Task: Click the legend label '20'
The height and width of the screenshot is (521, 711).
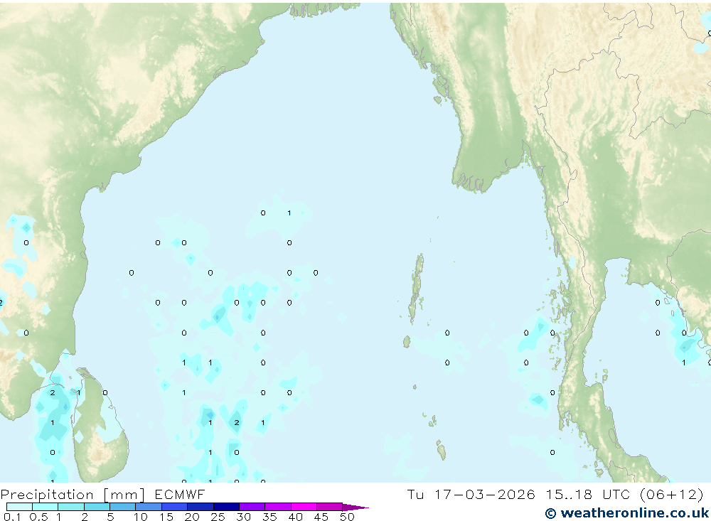Action: (x=192, y=517)
